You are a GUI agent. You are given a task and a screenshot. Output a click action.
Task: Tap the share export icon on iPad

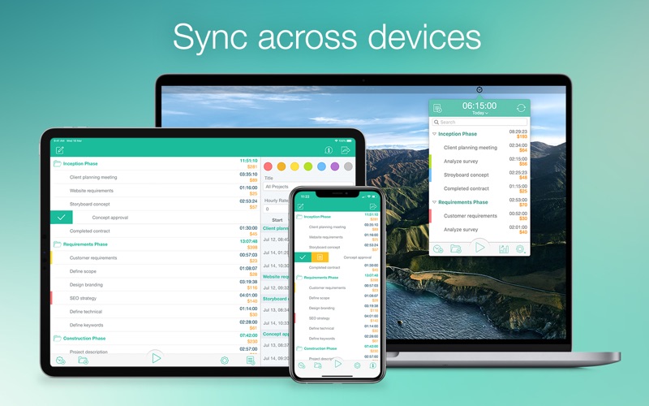pyautogui.click(x=346, y=150)
